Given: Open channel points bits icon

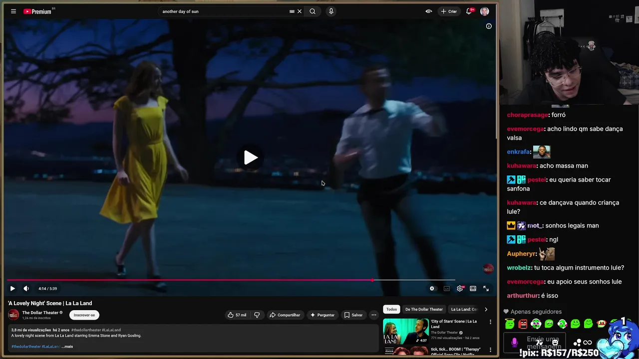Looking at the screenshot, I should tap(577, 343).
